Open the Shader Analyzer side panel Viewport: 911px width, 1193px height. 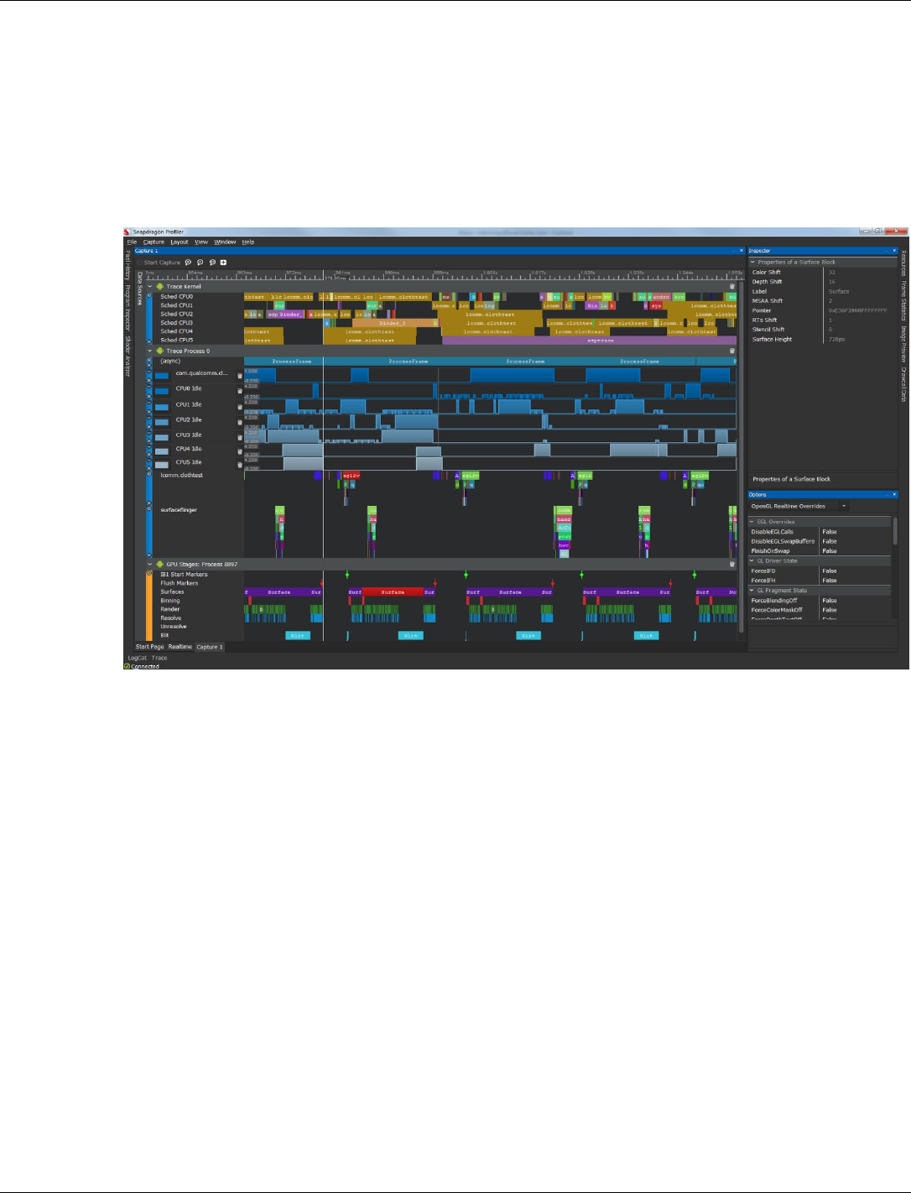pyautogui.click(x=128, y=356)
